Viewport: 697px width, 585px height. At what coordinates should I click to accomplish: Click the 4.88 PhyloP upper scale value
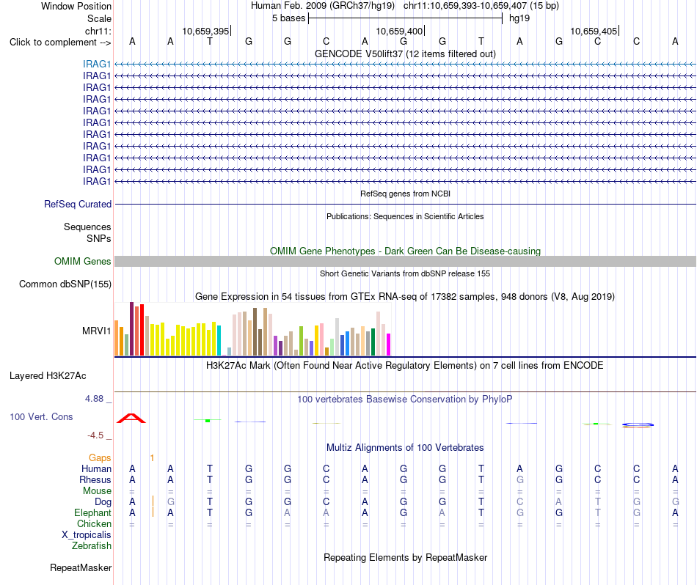pos(94,399)
